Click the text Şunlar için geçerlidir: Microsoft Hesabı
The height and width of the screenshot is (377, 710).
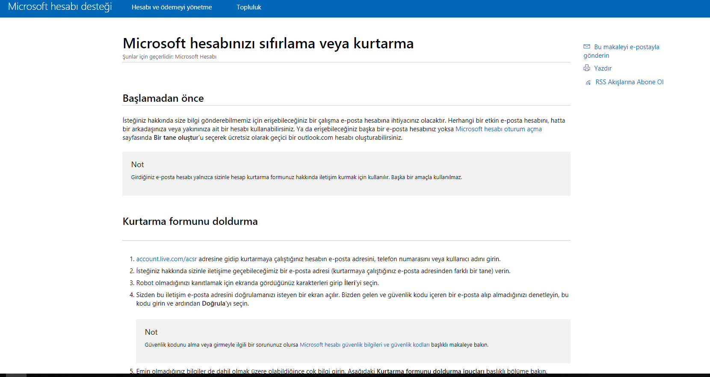(169, 57)
